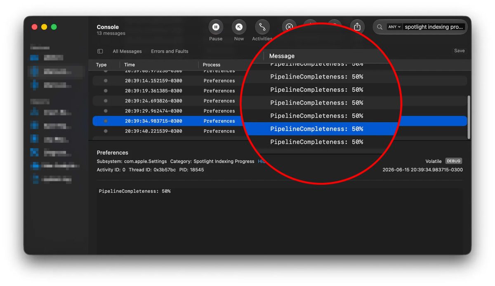Click the red close window button

coord(35,27)
